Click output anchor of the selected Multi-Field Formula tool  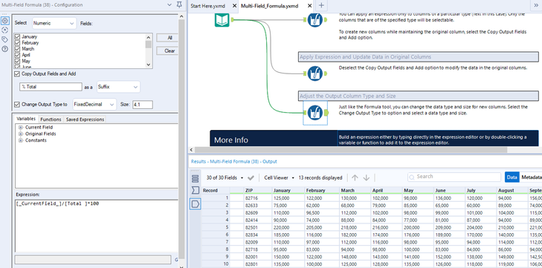click(x=326, y=113)
